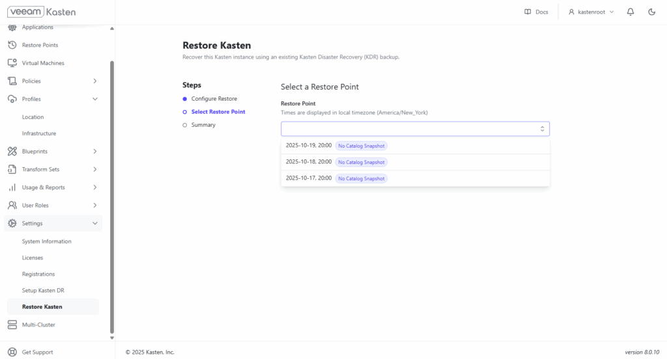Click the Restore Point combo box field

click(415, 129)
